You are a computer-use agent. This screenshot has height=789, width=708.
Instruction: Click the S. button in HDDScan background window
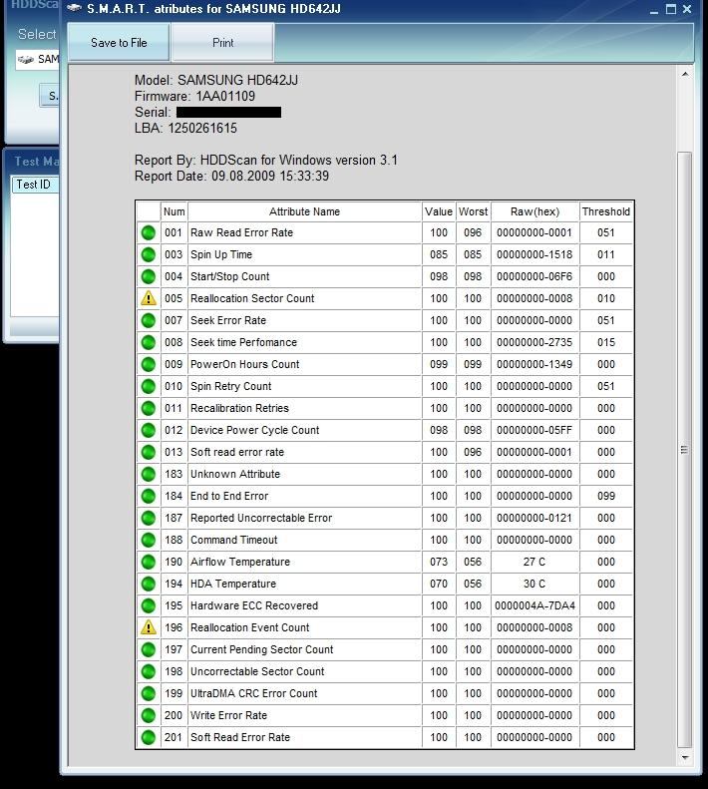pos(50,96)
